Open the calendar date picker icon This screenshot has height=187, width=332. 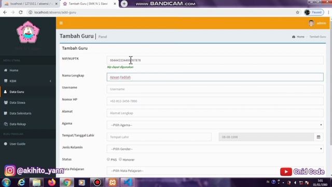tap(319, 137)
